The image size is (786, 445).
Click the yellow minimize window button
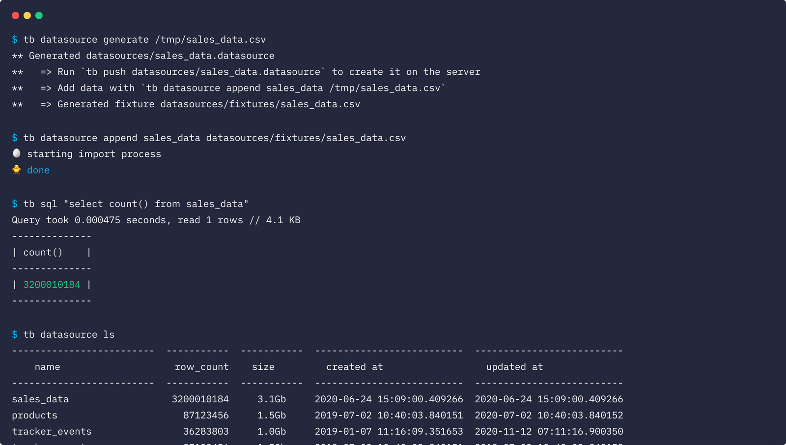(x=27, y=16)
